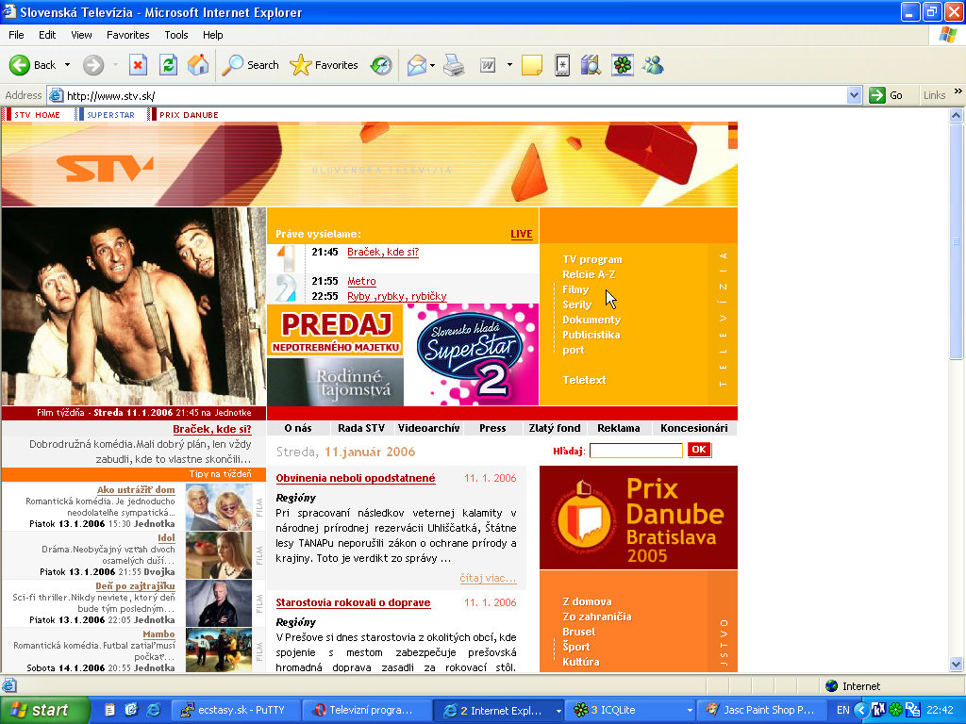Click the PREDAJ nepotrebného majetku banner
Viewport: 966px width, 724px height.
(336, 331)
